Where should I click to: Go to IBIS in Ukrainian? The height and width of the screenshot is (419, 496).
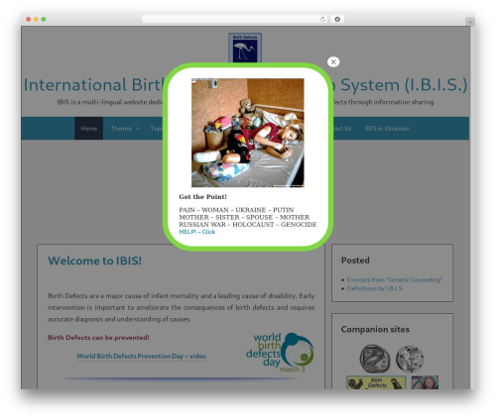click(387, 129)
